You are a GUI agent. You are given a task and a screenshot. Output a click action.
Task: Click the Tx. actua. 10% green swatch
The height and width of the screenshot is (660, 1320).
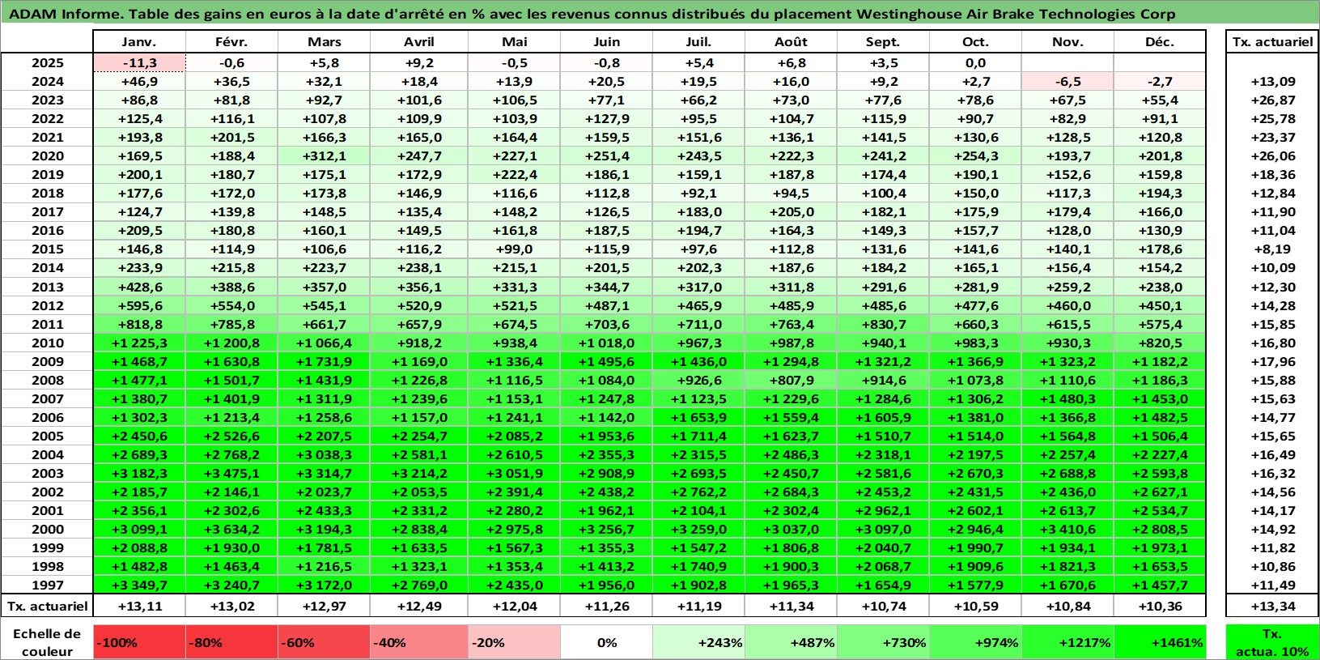[x=1272, y=642]
